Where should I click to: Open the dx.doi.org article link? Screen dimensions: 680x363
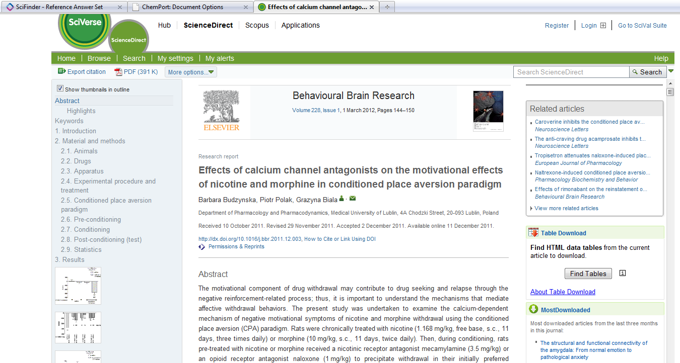coord(250,239)
